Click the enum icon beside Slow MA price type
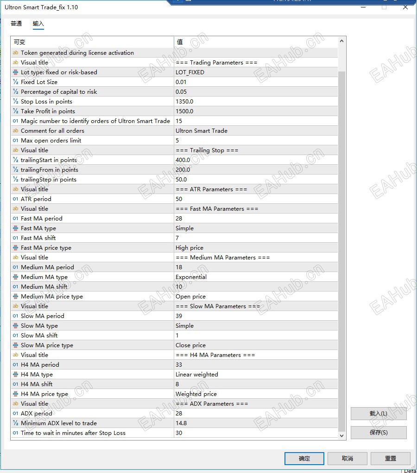 point(15,345)
